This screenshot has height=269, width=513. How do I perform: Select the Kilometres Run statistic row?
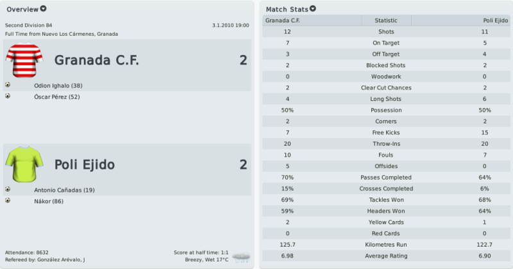(x=386, y=245)
